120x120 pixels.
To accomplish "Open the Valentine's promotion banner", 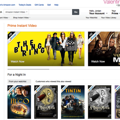I will (x=112, y=2).
